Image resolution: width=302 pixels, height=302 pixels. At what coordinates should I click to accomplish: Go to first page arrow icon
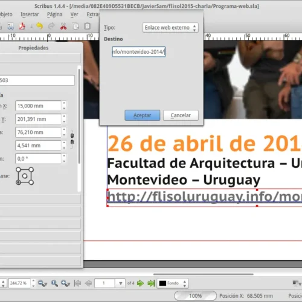click(x=77, y=283)
